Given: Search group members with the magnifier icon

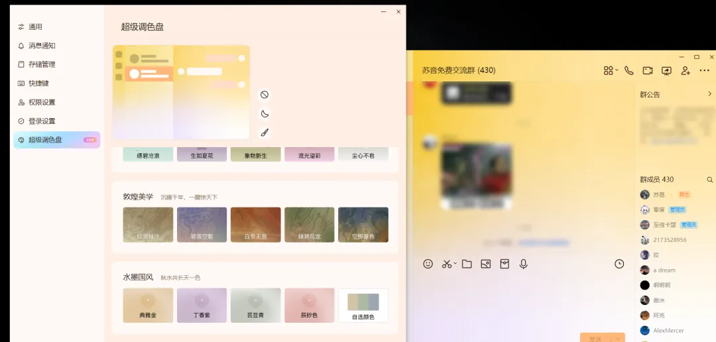Looking at the screenshot, I should 709,180.
